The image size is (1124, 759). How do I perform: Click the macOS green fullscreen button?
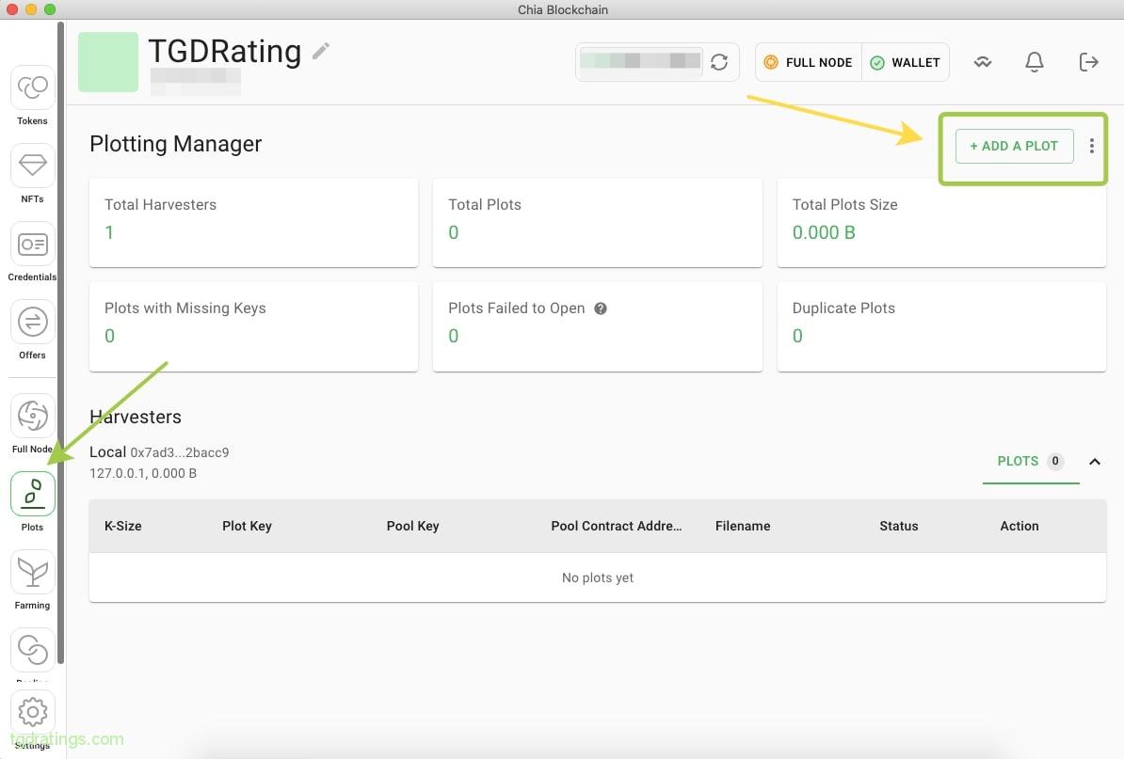tap(50, 9)
